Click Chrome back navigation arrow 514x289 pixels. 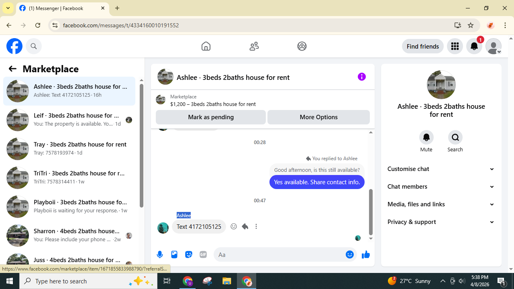pos(9,25)
